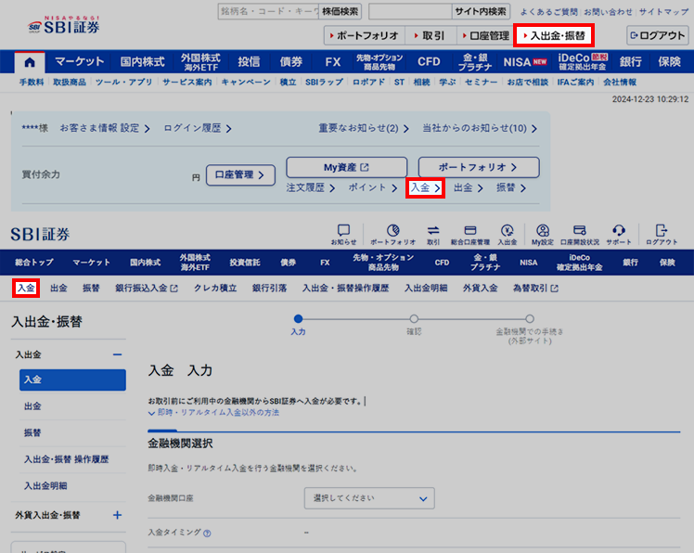Open the 総合口座管理 card icon
This screenshot has height=553, width=694.
point(470,234)
